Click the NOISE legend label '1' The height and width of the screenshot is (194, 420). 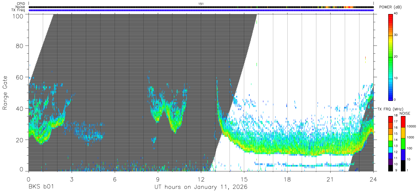pos(407,170)
